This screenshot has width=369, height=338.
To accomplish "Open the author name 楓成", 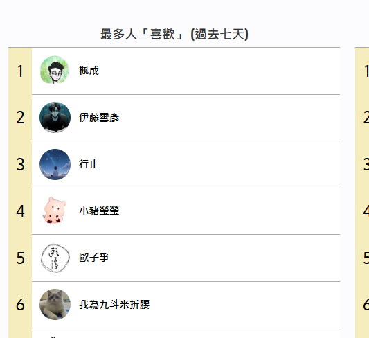I will coord(89,71).
